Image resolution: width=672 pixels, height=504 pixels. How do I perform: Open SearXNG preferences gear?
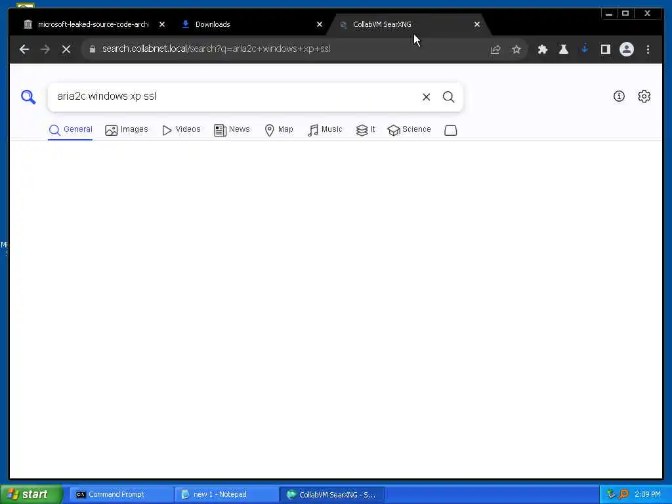click(644, 96)
